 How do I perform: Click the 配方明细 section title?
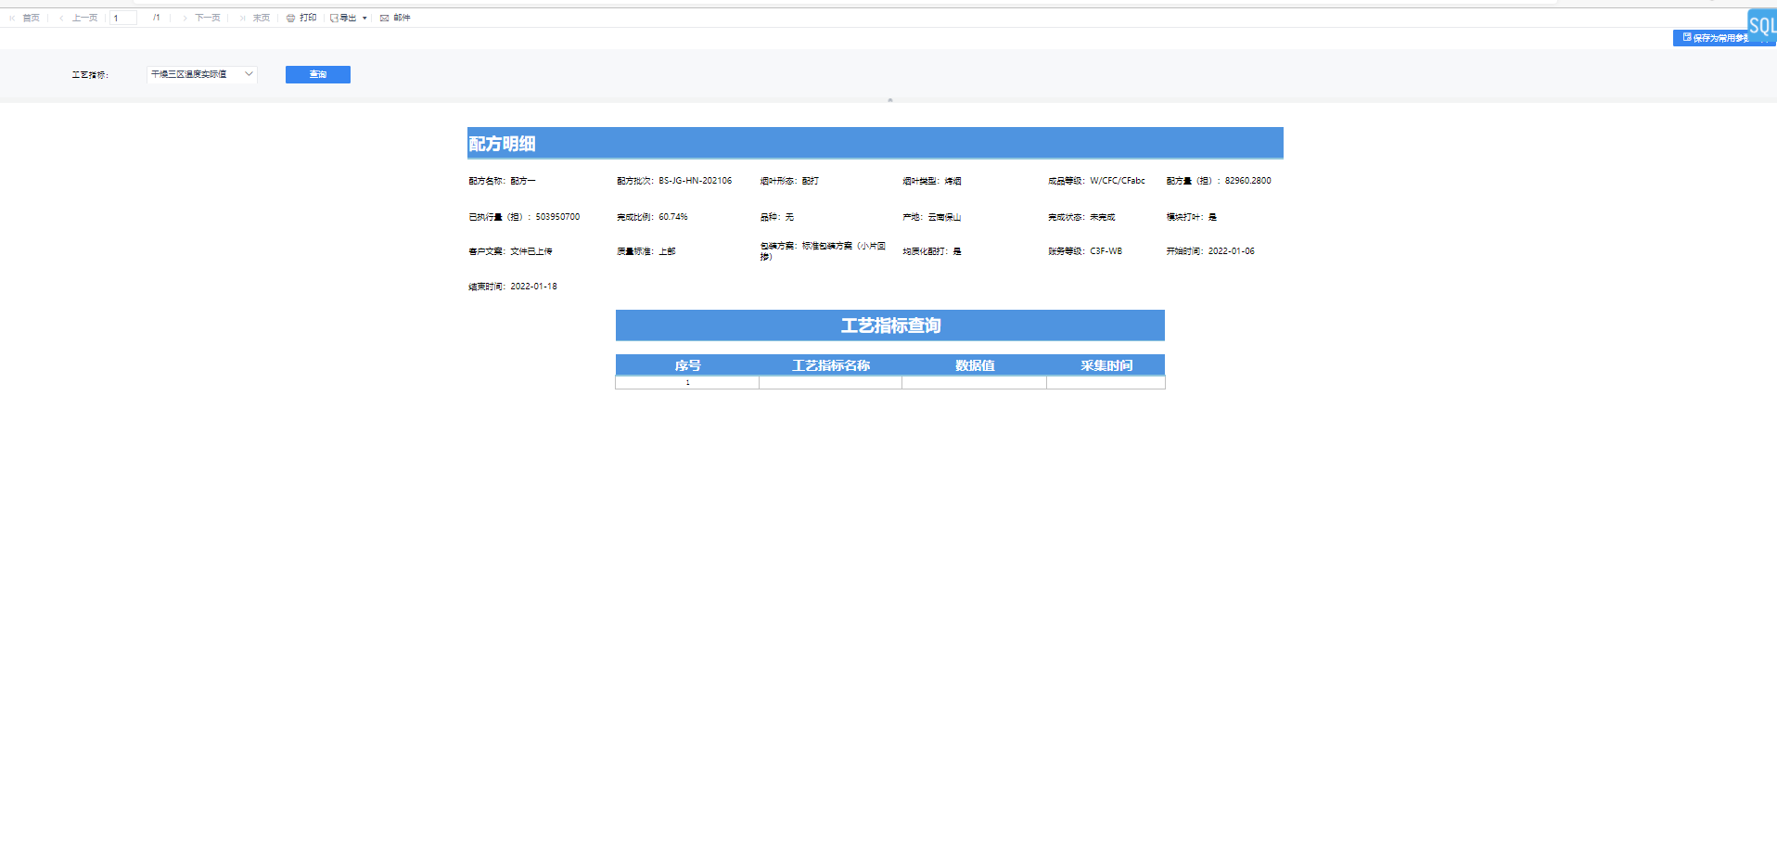point(502,144)
